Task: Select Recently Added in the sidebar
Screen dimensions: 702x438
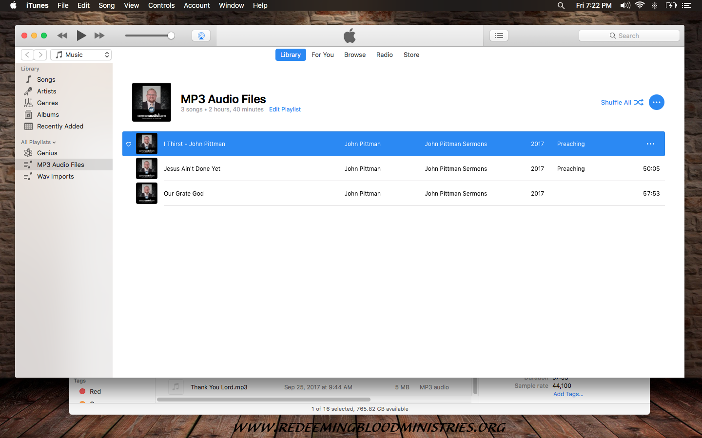Action: coord(64,127)
